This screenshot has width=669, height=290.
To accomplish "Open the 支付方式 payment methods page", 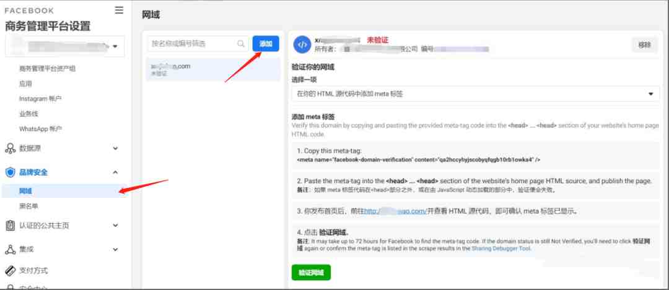I will [33, 270].
